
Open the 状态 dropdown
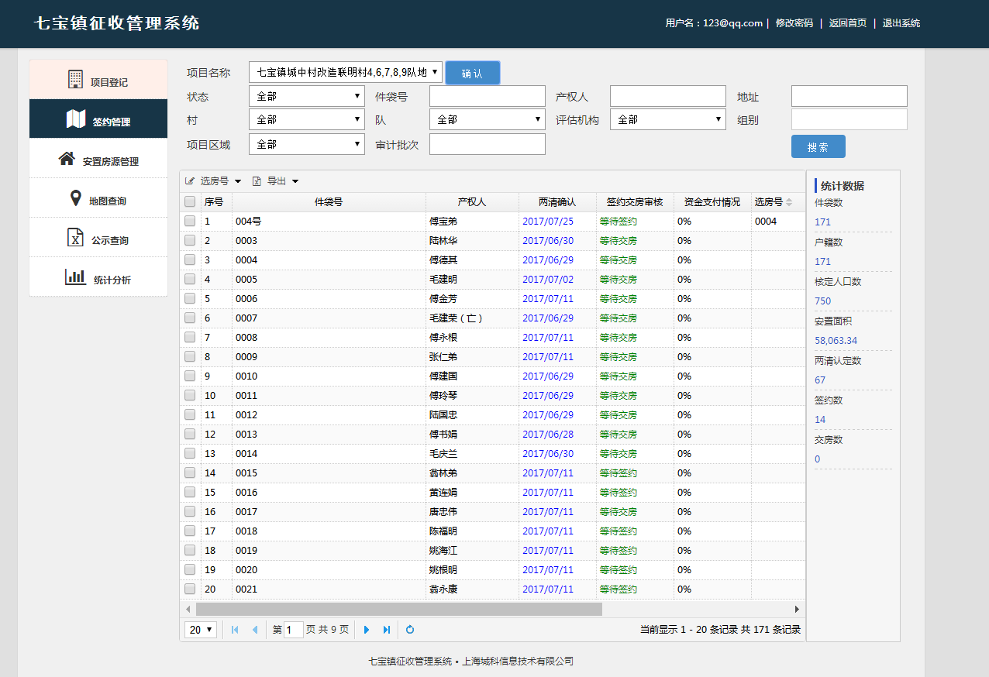pyautogui.click(x=306, y=97)
